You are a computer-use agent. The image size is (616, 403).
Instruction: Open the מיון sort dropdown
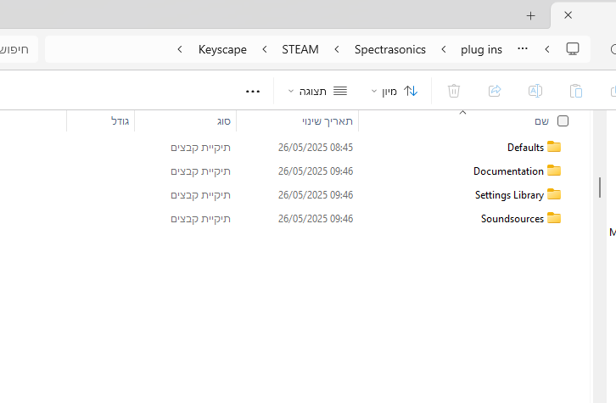395,92
